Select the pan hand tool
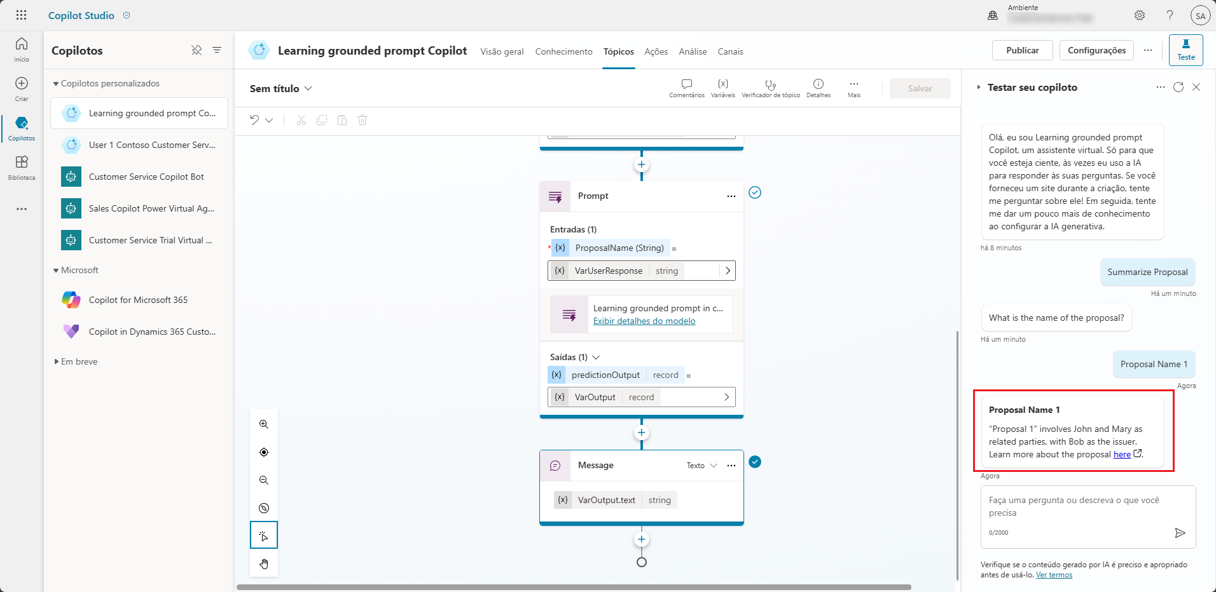 click(264, 564)
